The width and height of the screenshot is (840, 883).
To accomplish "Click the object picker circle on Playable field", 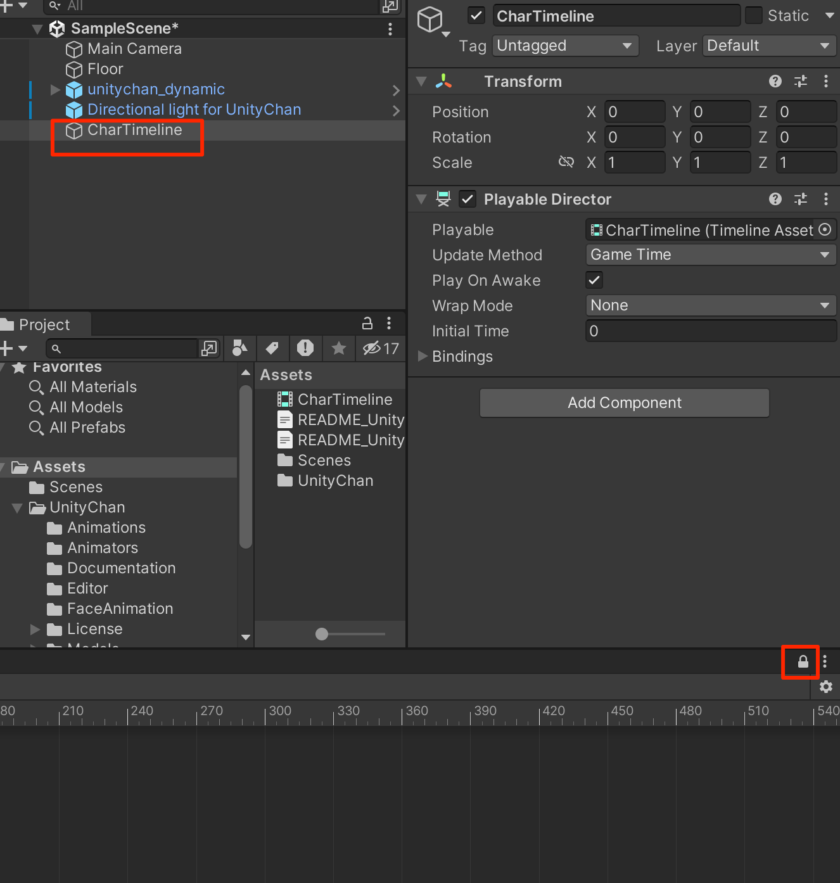I will tap(825, 229).
